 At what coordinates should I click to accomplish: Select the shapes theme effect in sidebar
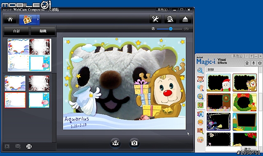(x=200, y=114)
